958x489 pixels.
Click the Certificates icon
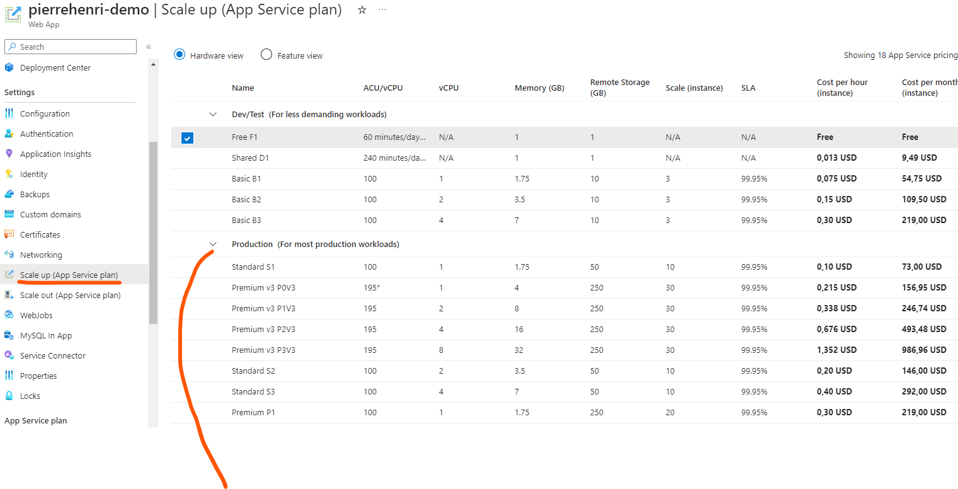tap(9, 234)
